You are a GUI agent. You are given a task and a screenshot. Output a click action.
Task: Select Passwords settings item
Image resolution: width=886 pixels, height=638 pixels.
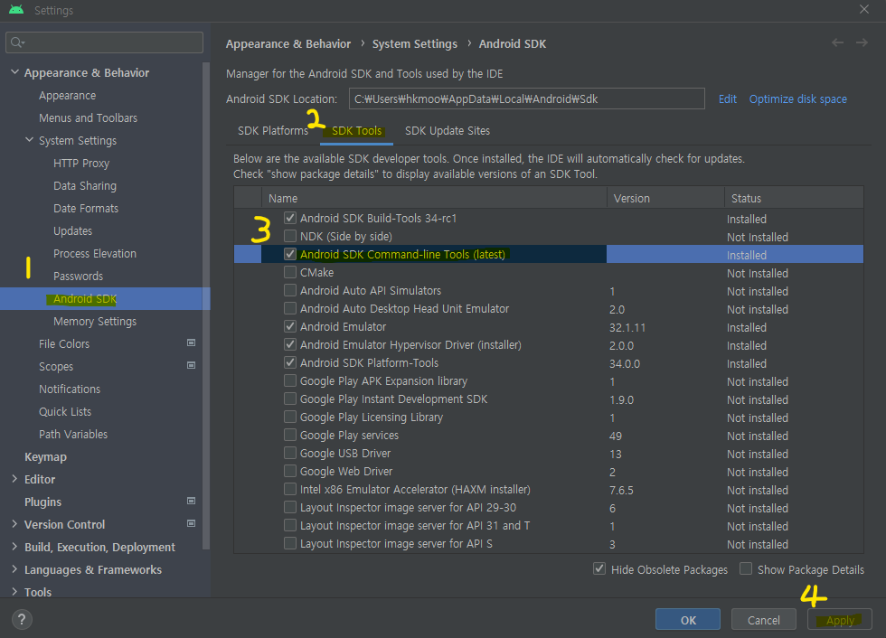[78, 277]
